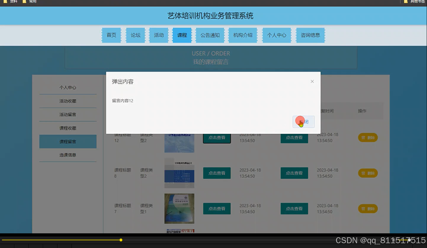
Task: Select 课程收藏 in the sidebar
Action: [x=68, y=128]
